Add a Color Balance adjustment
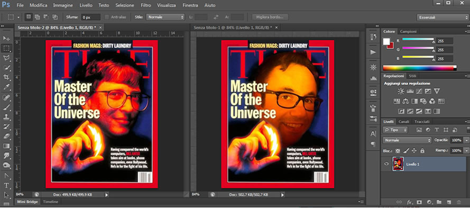470x208 pixels. click(x=406, y=101)
